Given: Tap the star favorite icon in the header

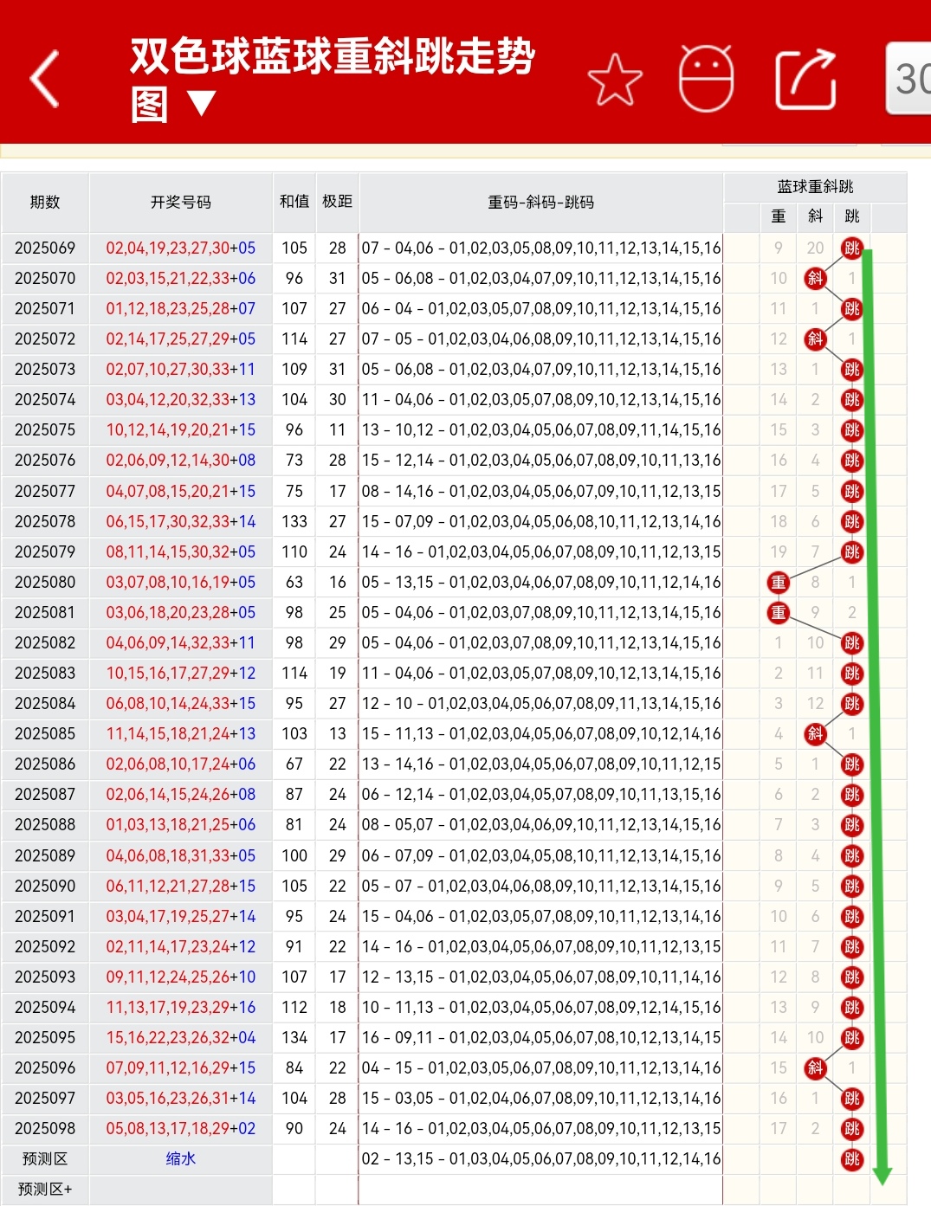Looking at the screenshot, I should pos(615,78).
